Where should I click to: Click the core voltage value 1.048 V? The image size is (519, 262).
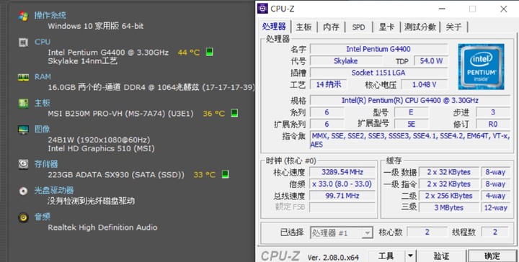(425, 84)
